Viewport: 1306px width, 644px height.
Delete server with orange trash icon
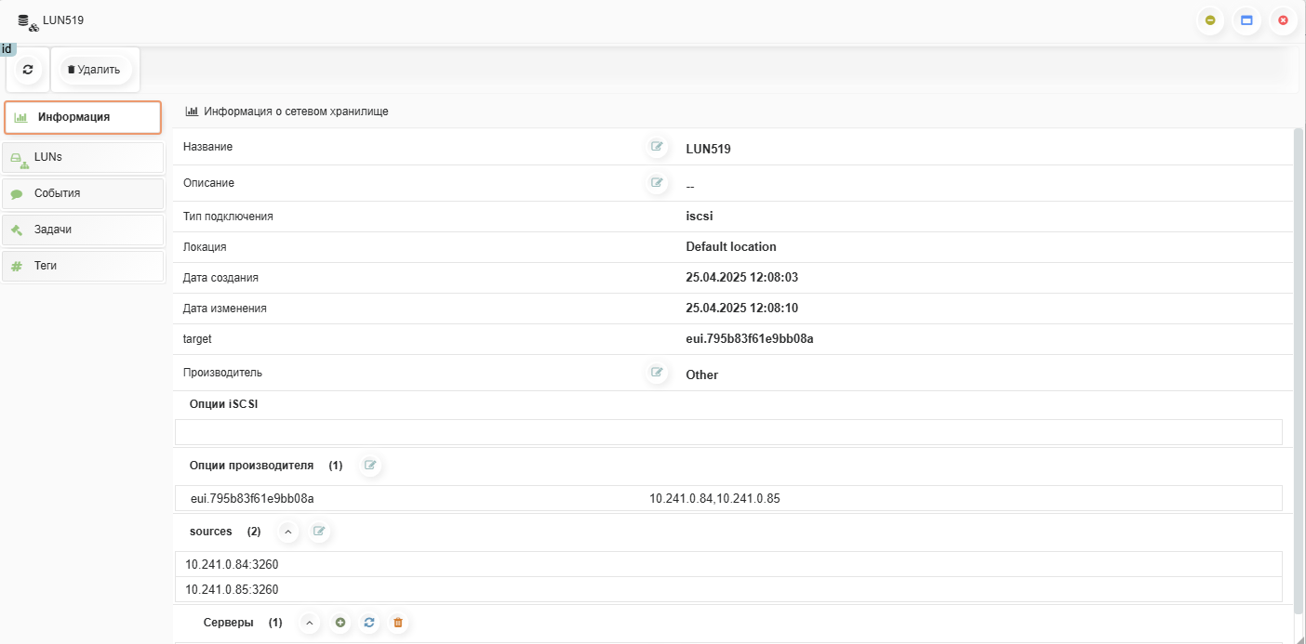coord(398,623)
